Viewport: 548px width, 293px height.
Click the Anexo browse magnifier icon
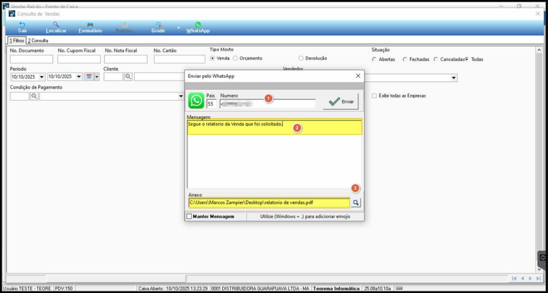tap(356, 203)
